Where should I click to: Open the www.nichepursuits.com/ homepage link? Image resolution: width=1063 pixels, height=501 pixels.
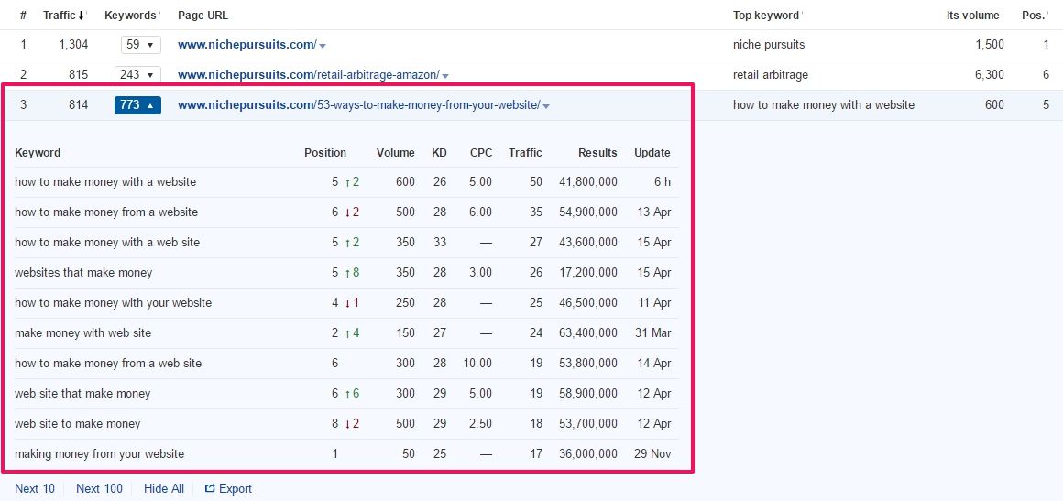247,45
